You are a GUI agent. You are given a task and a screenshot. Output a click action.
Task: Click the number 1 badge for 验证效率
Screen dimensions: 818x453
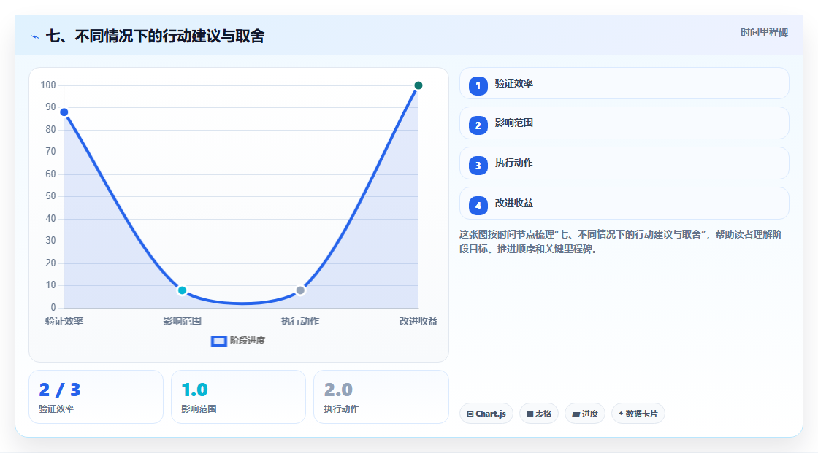(478, 85)
